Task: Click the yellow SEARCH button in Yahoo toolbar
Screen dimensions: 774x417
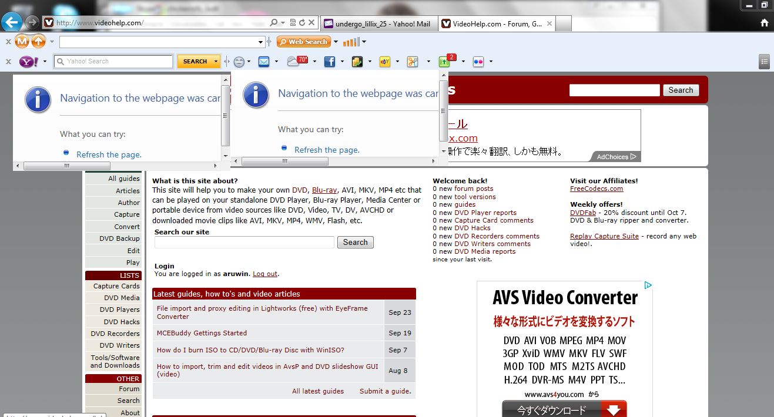Action: click(x=195, y=61)
